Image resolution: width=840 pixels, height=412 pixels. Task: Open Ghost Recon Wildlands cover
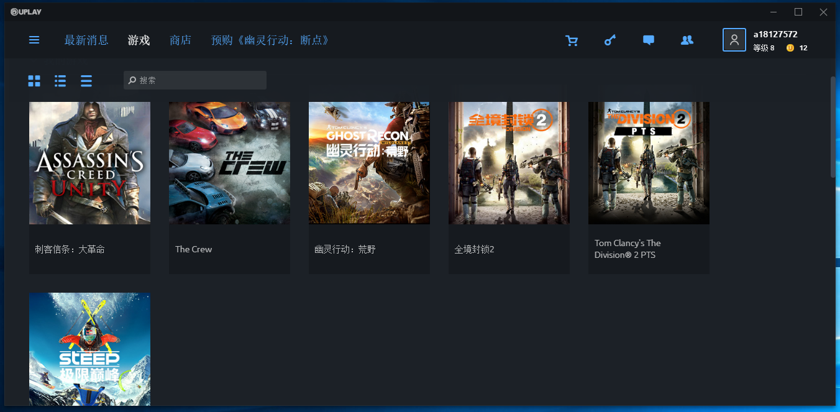tap(369, 163)
